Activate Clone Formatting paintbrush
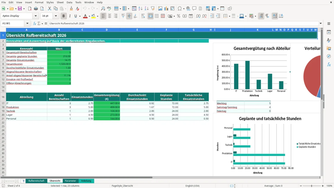The image size is (334, 188). tap(71, 9)
